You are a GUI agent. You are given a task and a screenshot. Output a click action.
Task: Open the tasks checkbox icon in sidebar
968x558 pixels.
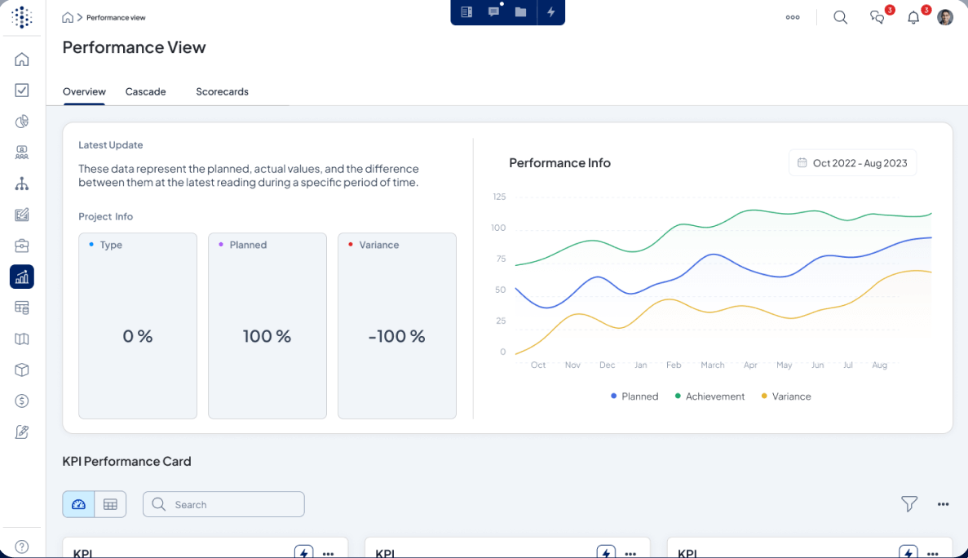[22, 91]
